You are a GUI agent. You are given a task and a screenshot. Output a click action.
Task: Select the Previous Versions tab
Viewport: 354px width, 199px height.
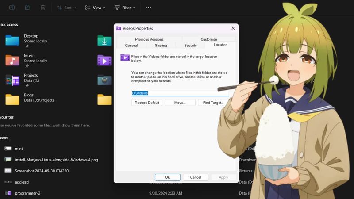pos(149,39)
